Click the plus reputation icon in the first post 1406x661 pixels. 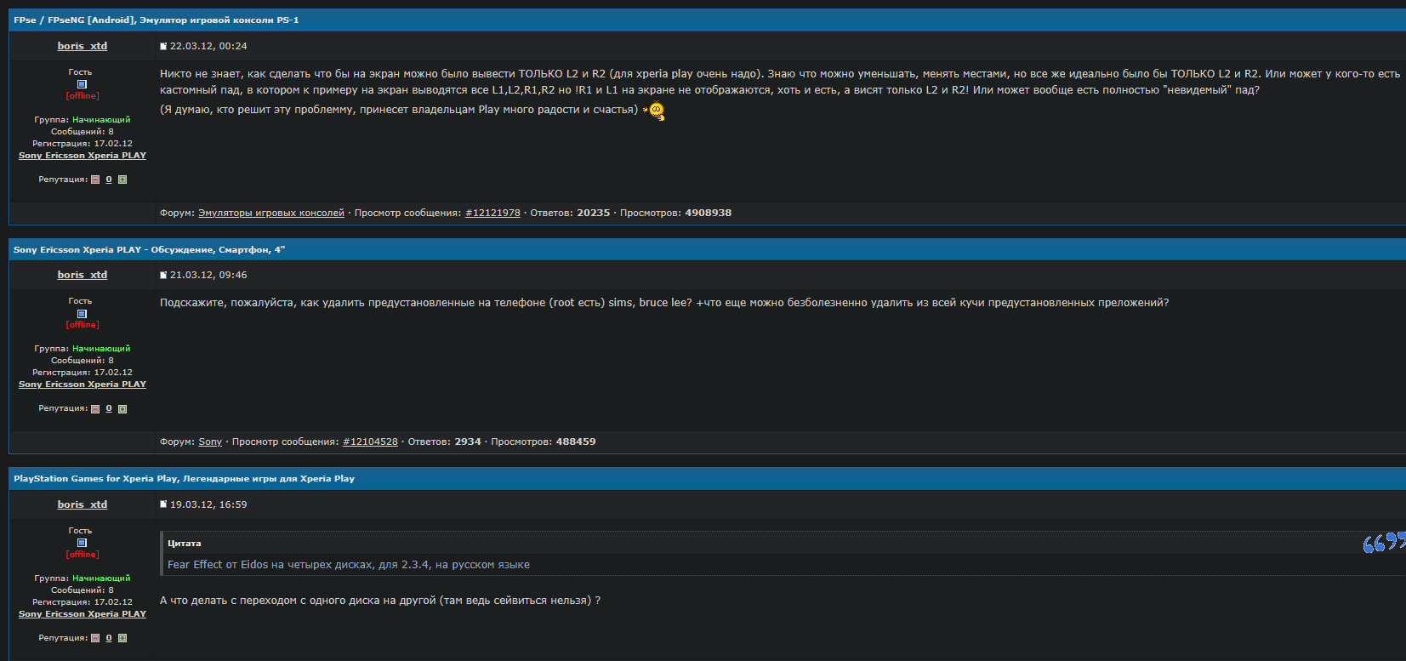click(x=122, y=179)
